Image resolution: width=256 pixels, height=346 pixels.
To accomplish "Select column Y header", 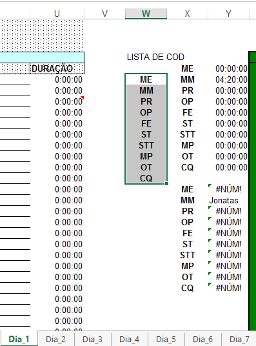I will click(x=228, y=14).
